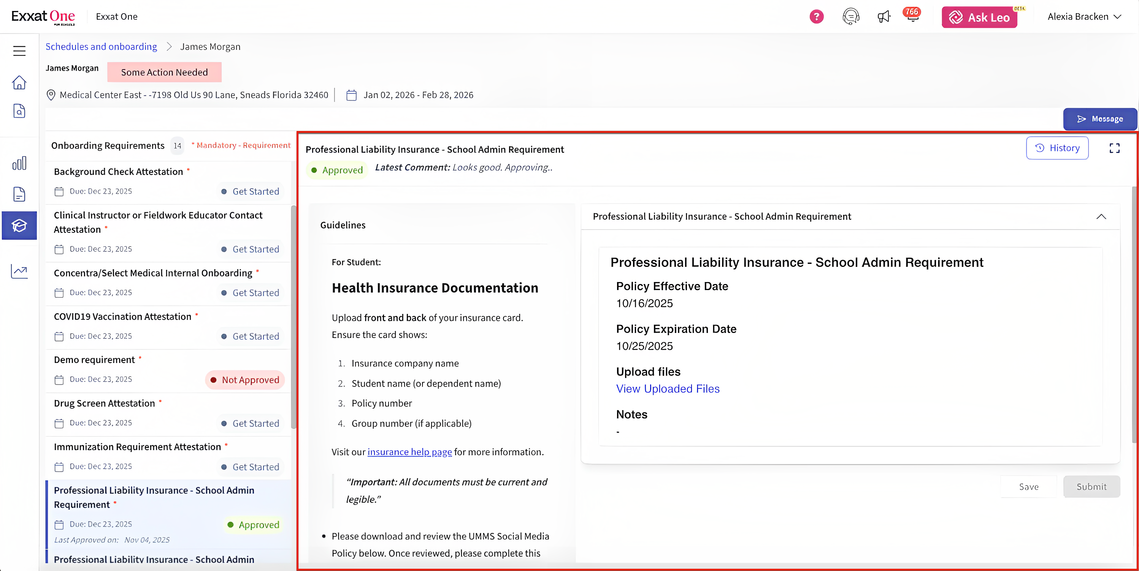Click the megaphone announcements icon
Screen dimensions: 1139x571
point(883,17)
